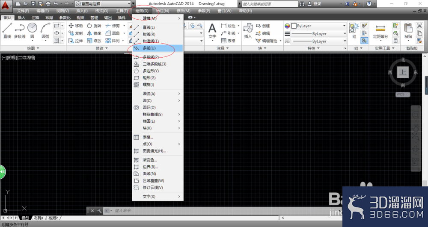This screenshot has height=227, width=428.
Task: Click the 拉伸 Stretch tool
Action: coord(76,41)
